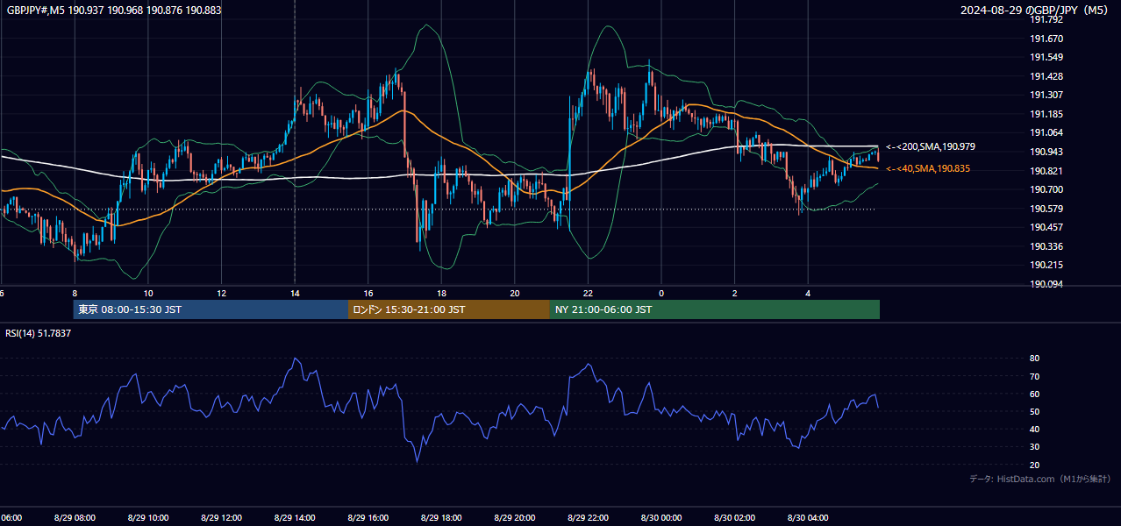This screenshot has width=1121, height=526.
Task: Click price scale value 190.821
Action: point(1046,171)
